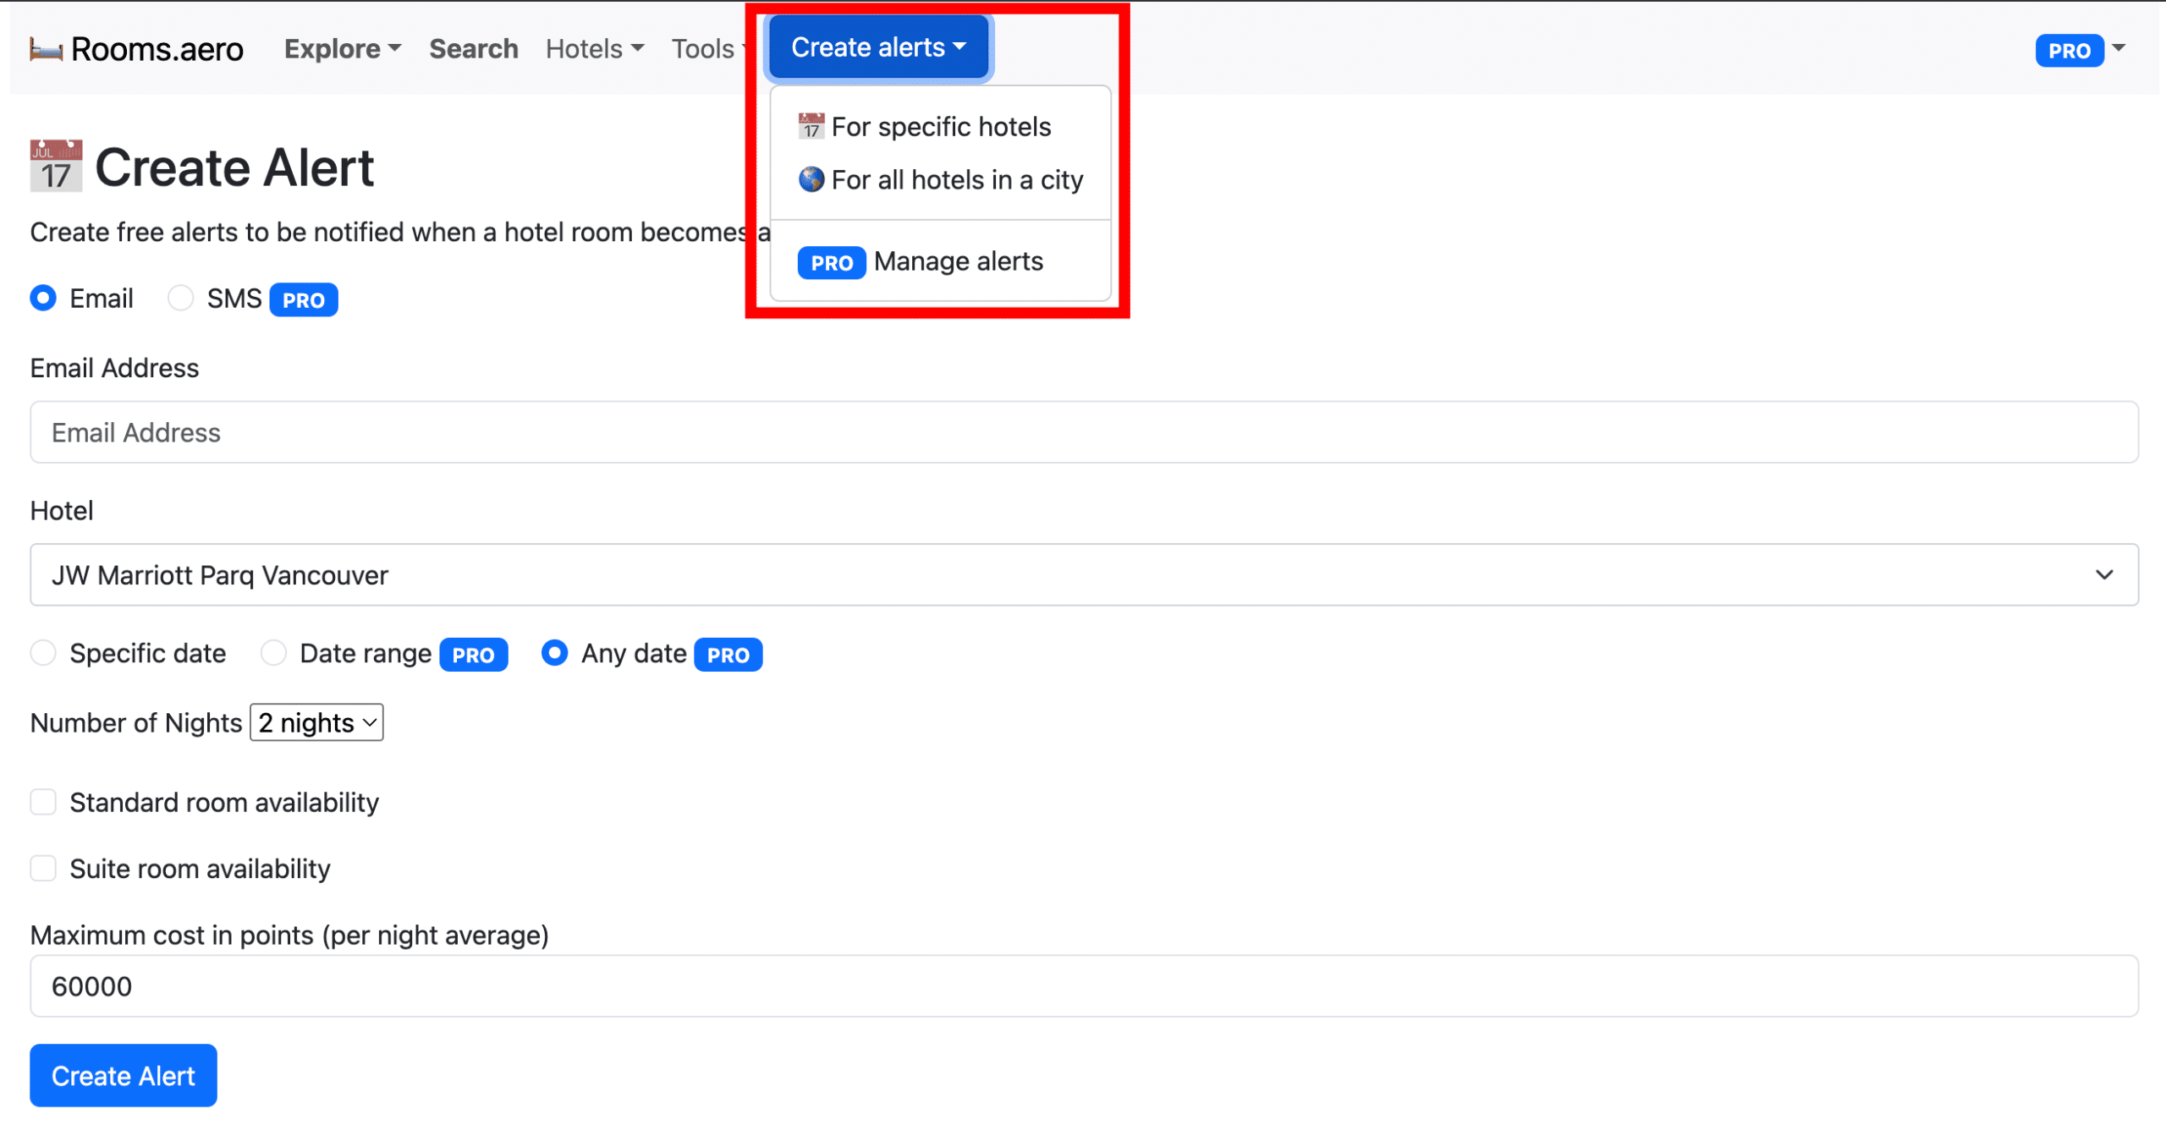This screenshot has width=2166, height=1136.
Task: Click into the Email Address field
Action: [1084, 433]
